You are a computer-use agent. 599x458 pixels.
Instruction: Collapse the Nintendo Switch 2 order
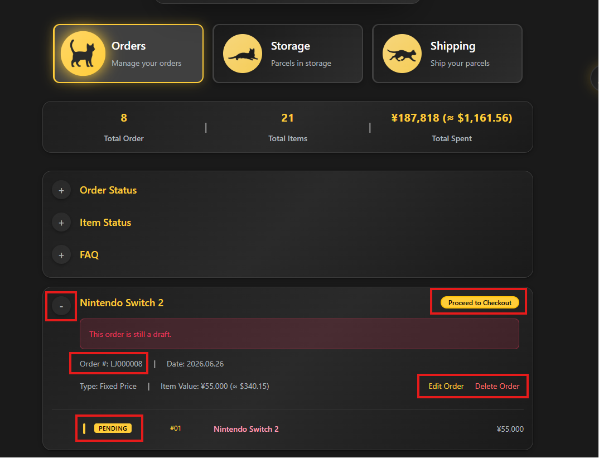pos(61,306)
